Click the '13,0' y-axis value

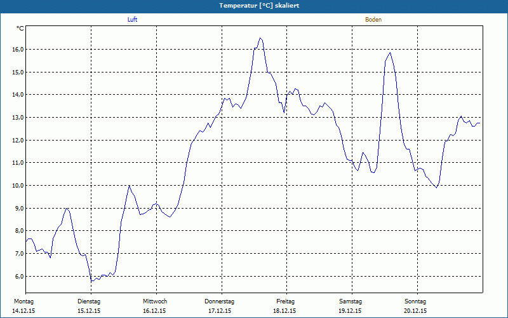[x=18, y=117]
